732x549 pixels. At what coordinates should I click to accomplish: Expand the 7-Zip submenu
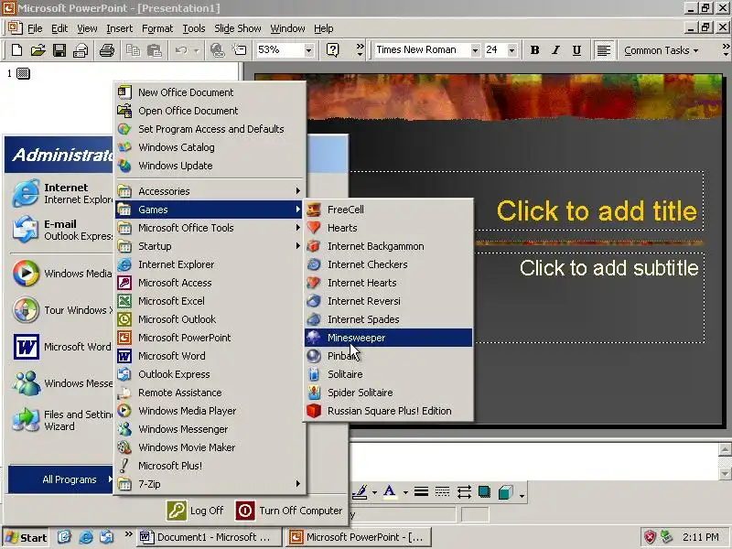[210, 484]
